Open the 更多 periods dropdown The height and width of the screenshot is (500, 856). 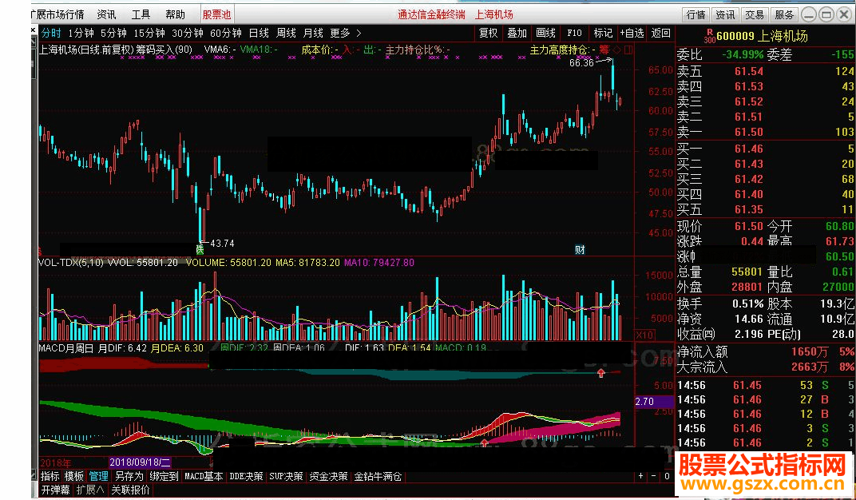pyautogui.click(x=340, y=34)
